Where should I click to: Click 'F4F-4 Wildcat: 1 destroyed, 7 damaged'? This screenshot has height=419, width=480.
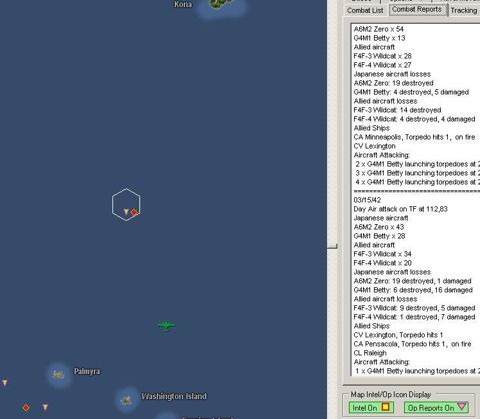[414, 317]
